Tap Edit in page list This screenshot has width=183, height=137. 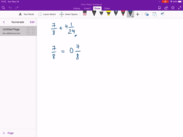pyautogui.click(x=32, y=22)
